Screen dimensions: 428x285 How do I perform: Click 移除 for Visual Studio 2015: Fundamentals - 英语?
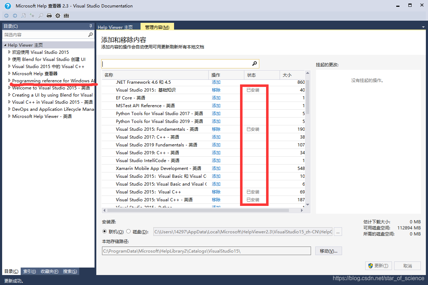[216, 129]
